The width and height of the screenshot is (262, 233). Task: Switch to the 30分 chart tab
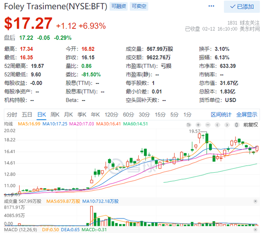pos(144,115)
